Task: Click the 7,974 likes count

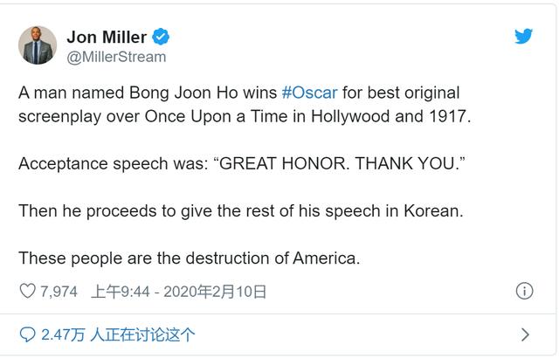Action: [59, 292]
